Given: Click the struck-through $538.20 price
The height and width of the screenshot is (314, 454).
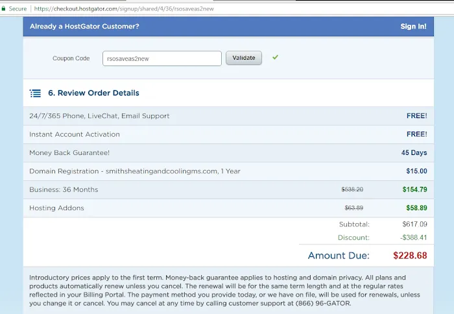Looking at the screenshot, I should [352, 189].
